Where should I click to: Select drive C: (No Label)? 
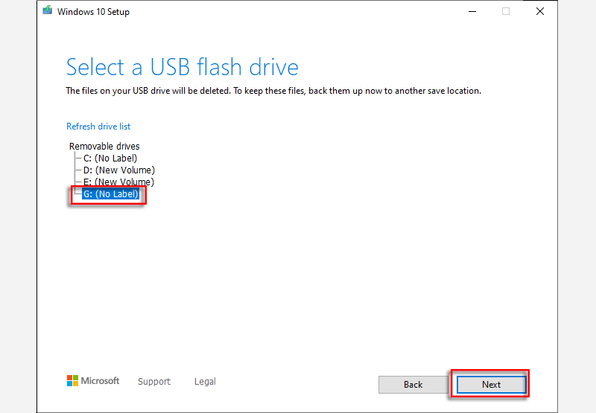110,159
